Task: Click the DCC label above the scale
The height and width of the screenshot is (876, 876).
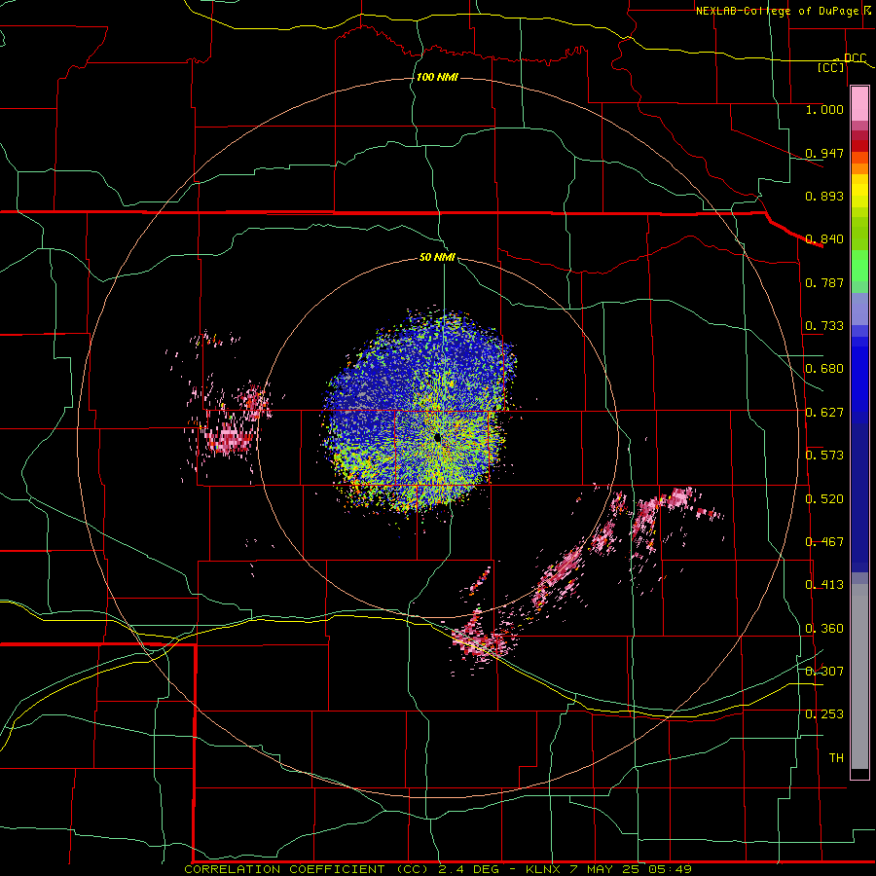Action: pyautogui.click(x=855, y=58)
